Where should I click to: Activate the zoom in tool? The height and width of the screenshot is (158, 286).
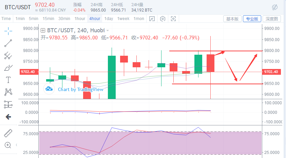pos(8,145)
